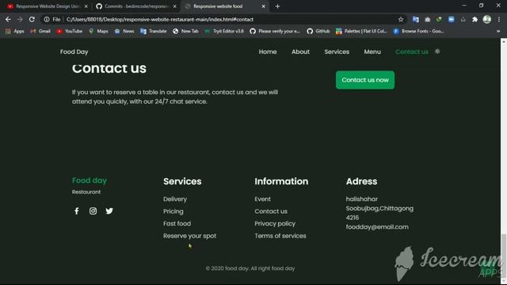This screenshot has width=507, height=285.
Task: Open the New Tab bookmark
Action: [x=185, y=31]
